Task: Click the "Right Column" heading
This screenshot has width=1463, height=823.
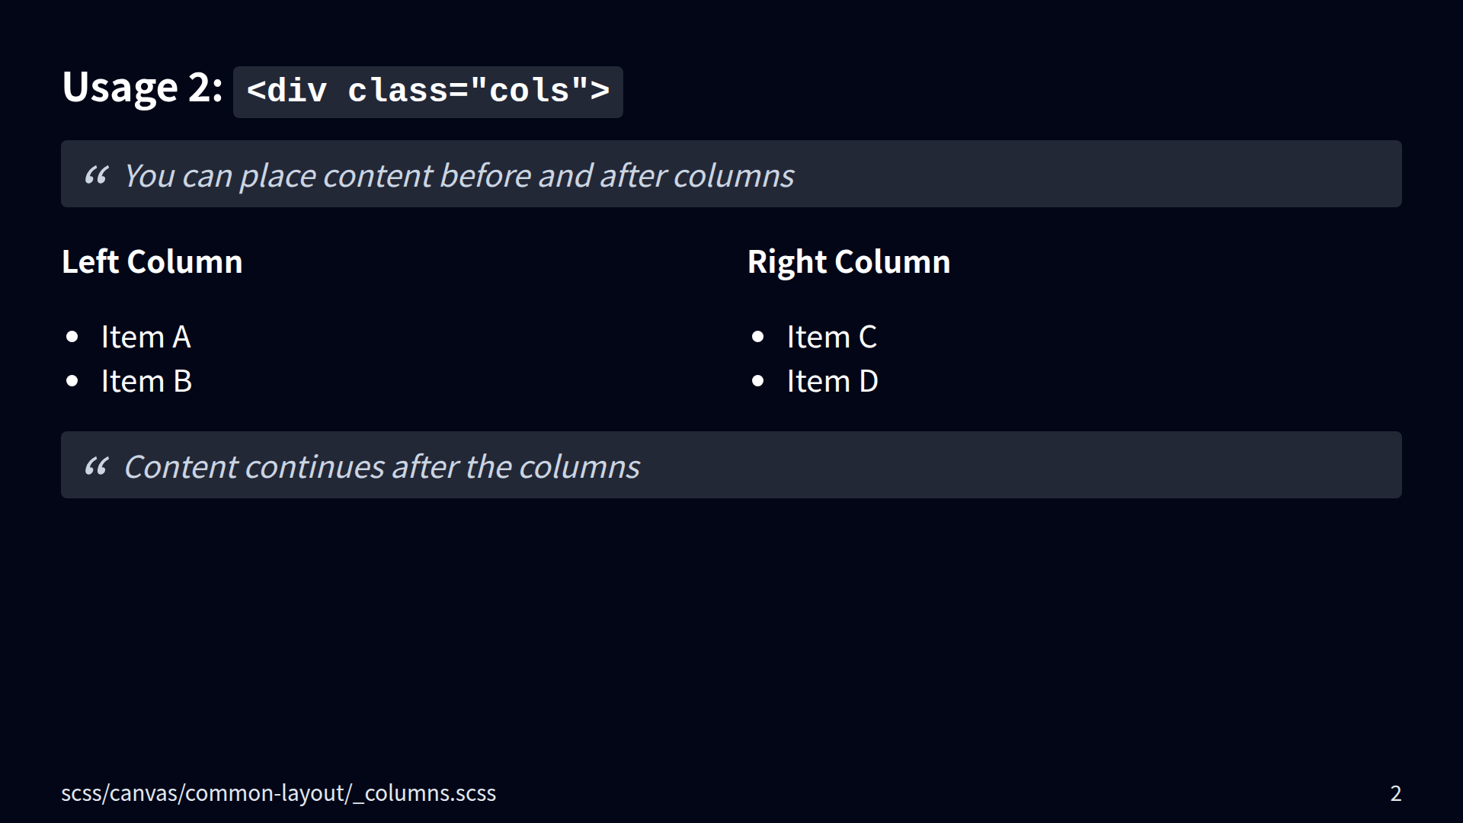Action: 849,262
